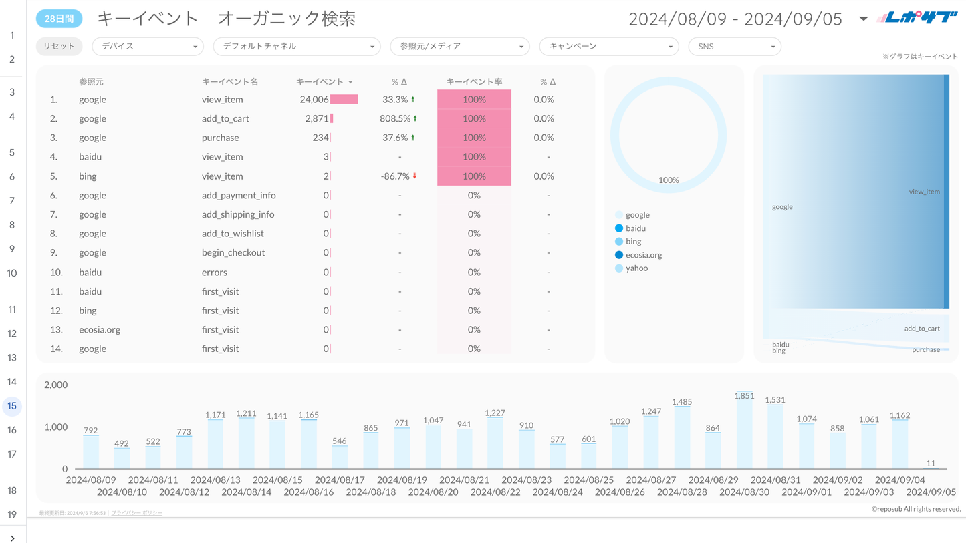Screen dimensions: 966x543
Task: Click the google legend color dot
Action: coord(618,215)
